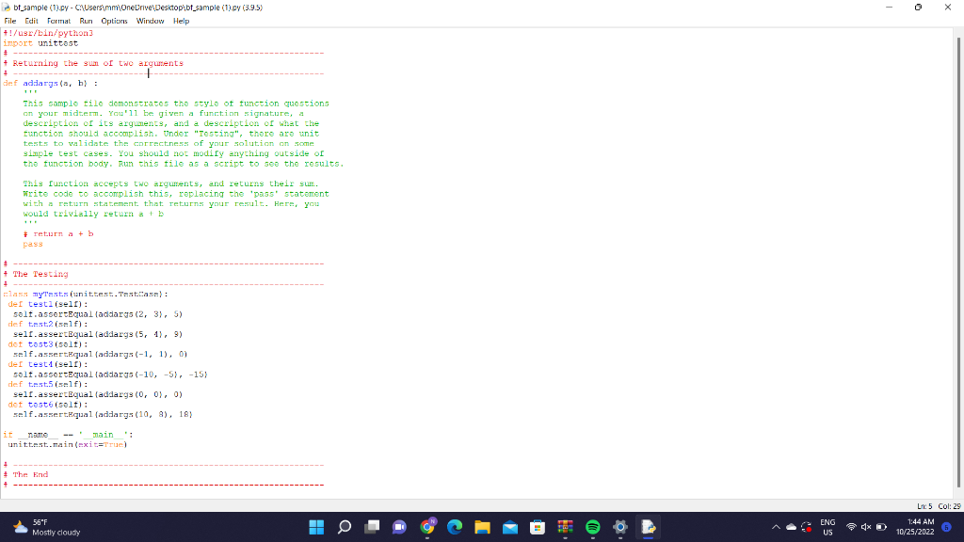Open Spotify from the taskbar

point(593,527)
